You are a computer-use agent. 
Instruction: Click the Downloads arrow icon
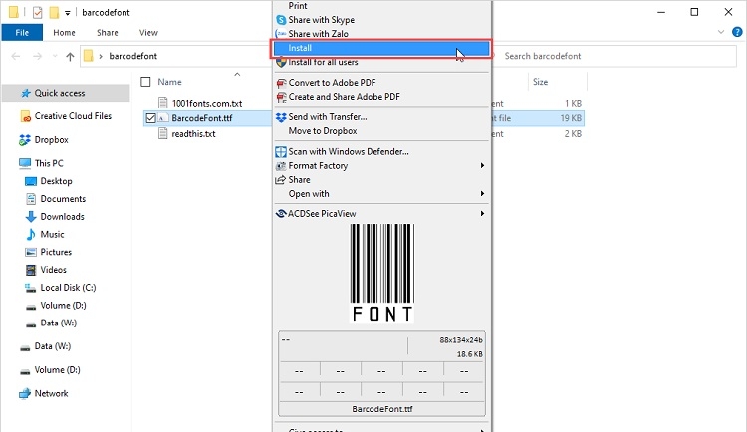coord(31,217)
